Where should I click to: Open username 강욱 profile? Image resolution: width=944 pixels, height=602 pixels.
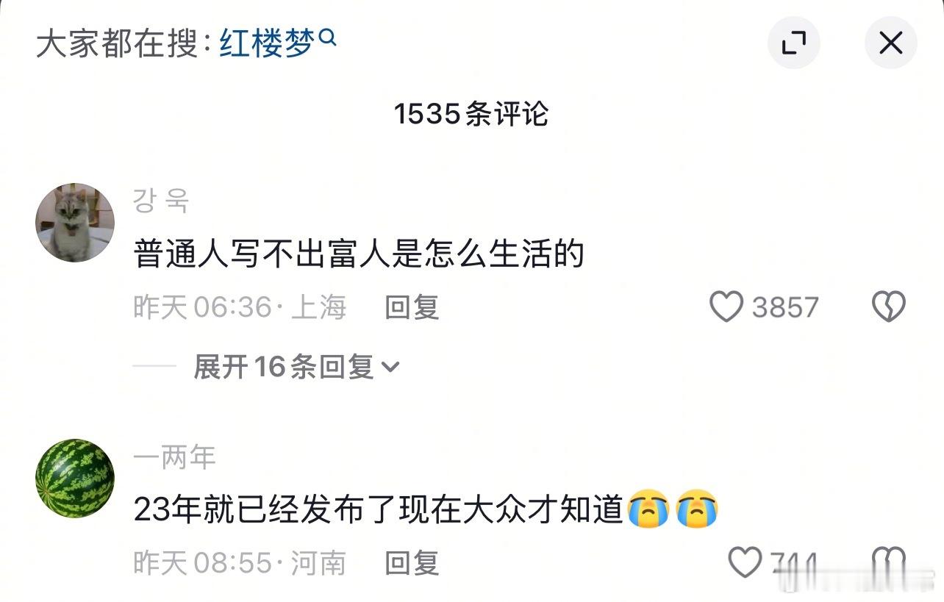pos(161,200)
